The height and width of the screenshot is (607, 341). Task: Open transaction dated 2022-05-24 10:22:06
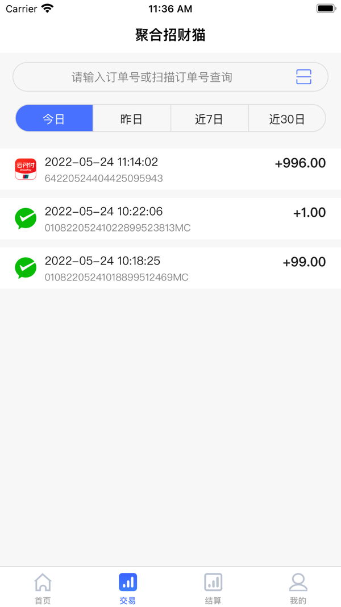click(170, 218)
